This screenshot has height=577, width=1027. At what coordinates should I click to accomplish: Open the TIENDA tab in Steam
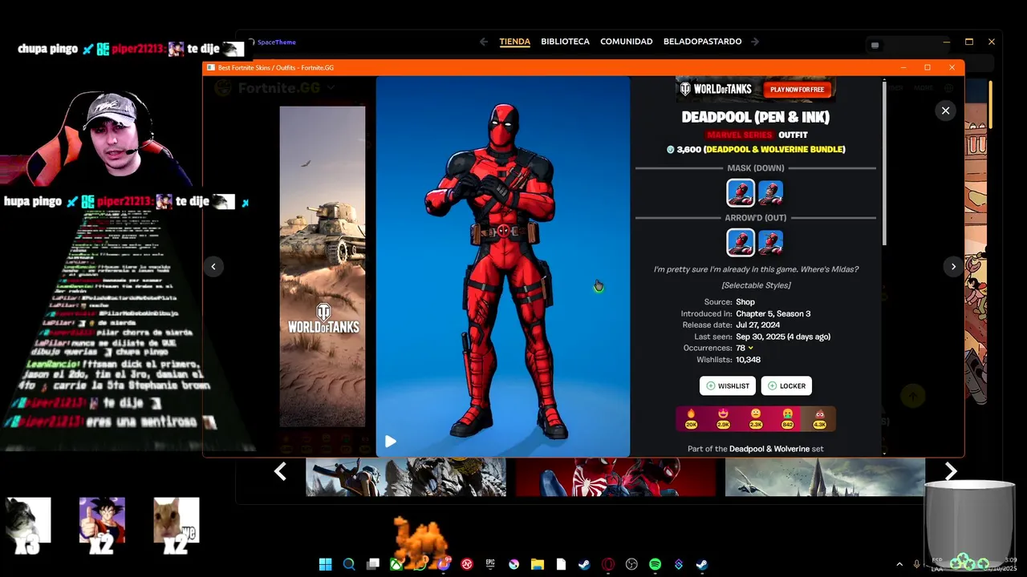[x=514, y=42]
